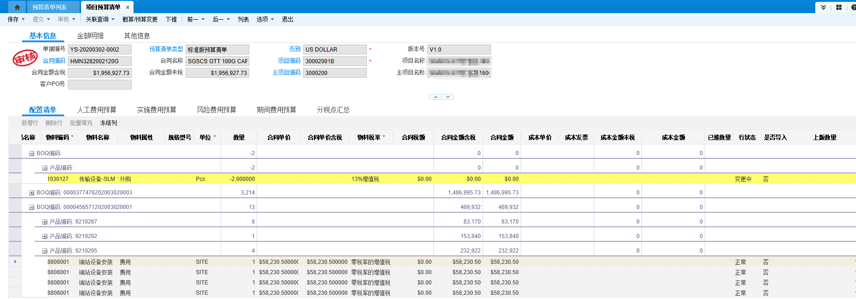Collapse the header panel up arrow
Viewport: 856px width, 299px height.
436,97
